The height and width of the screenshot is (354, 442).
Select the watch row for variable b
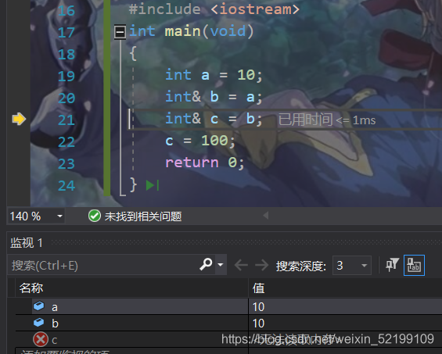(x=228, y=323)
